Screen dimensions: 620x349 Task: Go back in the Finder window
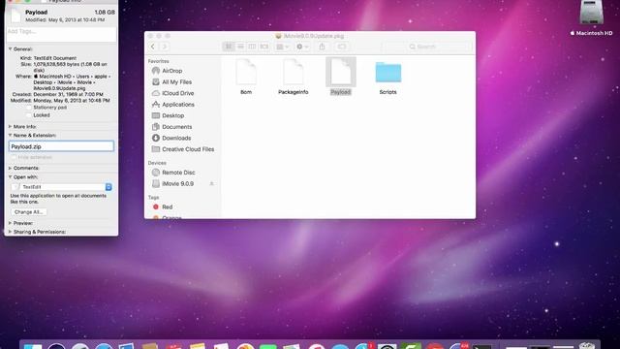pos(153,47)
